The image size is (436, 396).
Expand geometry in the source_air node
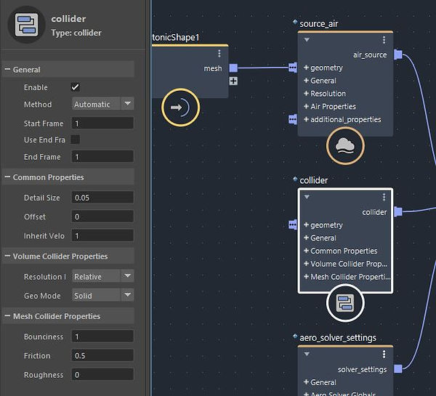click(306, 68)
